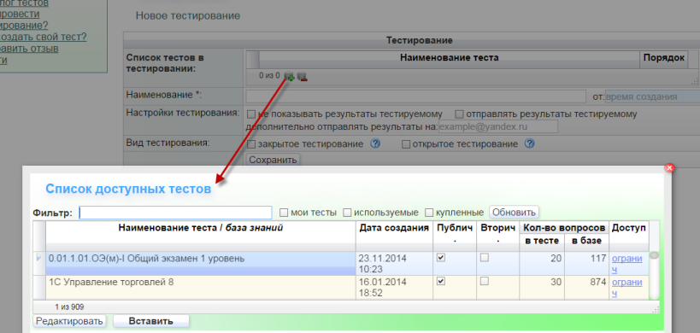Check закрытое тестирование option

251,144
